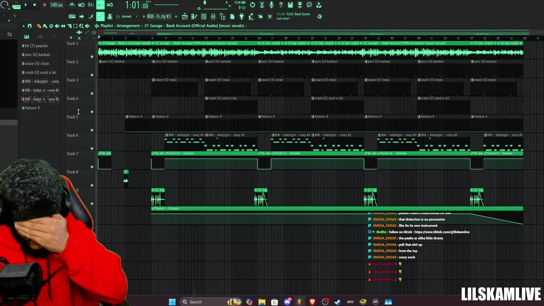Click the 149.000 tempo field
This screenshot has height=306, width=544.
pos(57,5)
